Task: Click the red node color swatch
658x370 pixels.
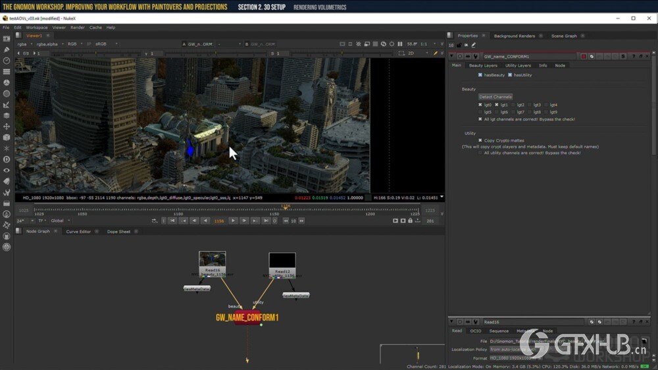Action: [583, 56]
